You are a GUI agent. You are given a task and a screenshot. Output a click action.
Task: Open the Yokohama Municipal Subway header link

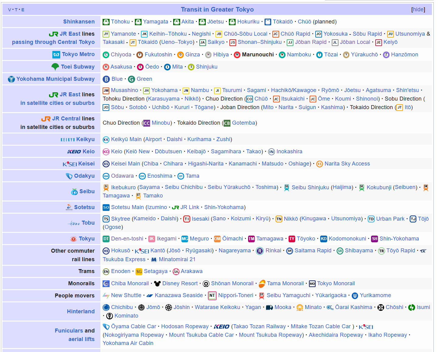[x=55, y=79]
